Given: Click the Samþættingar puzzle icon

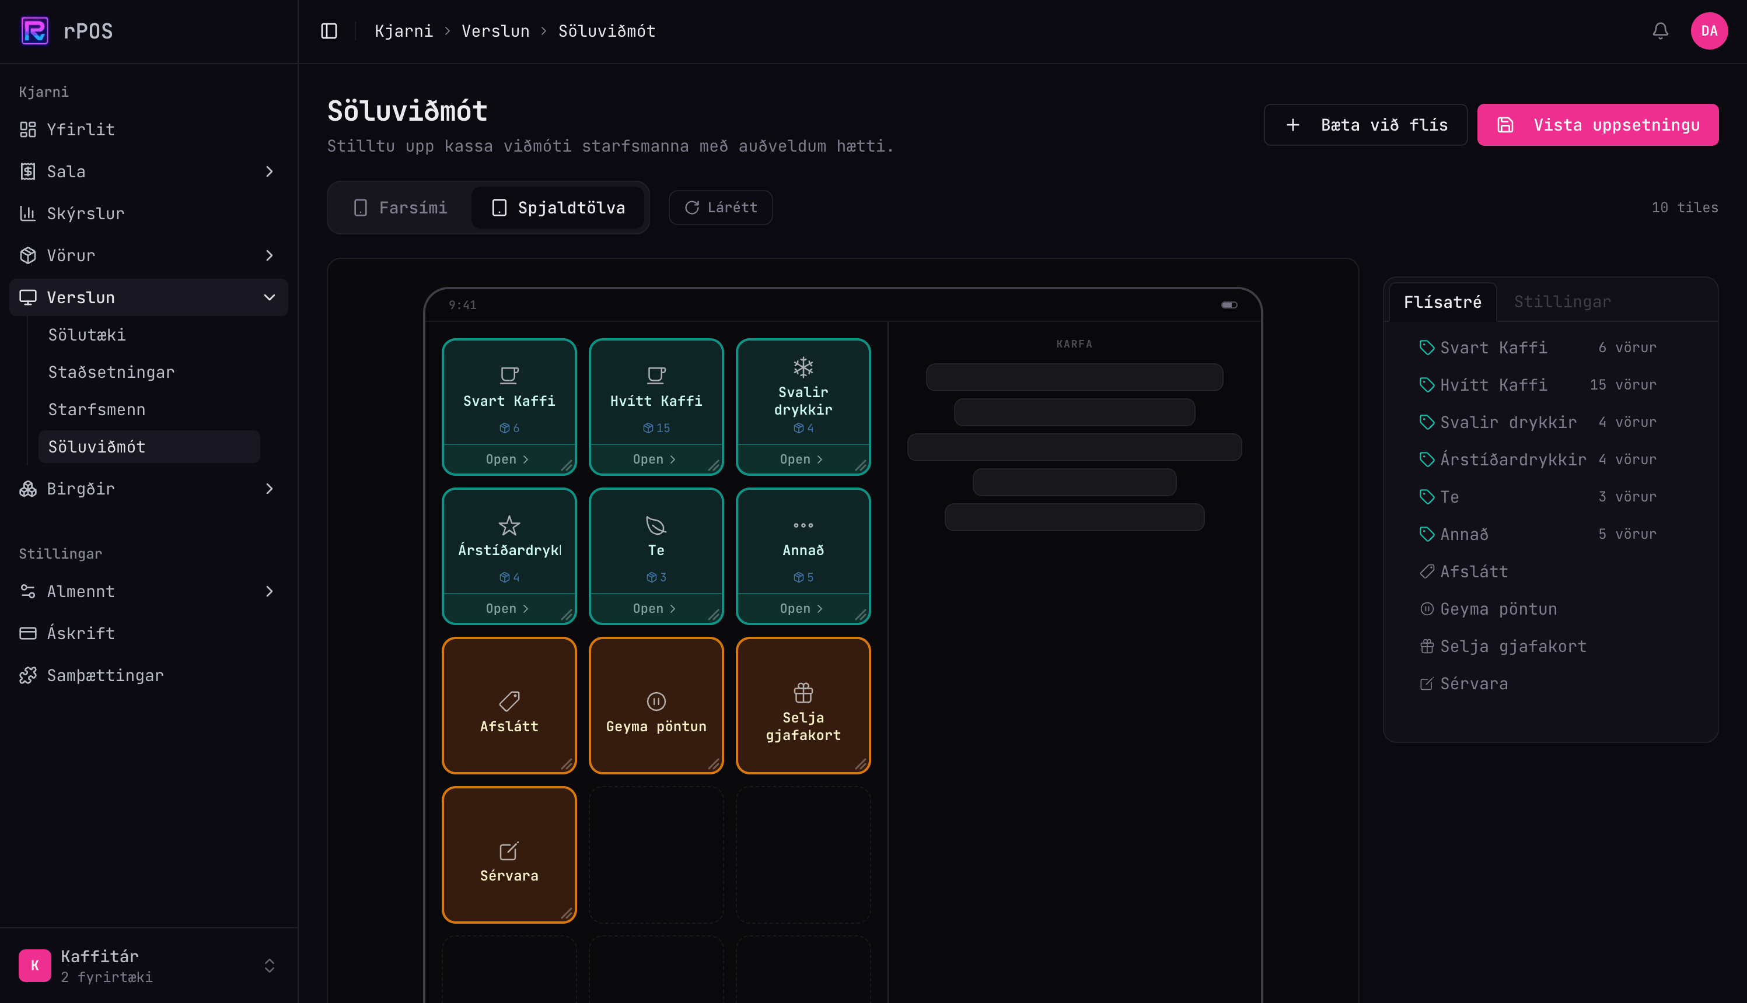Looking at the screenshot, I should coord(27,676).
